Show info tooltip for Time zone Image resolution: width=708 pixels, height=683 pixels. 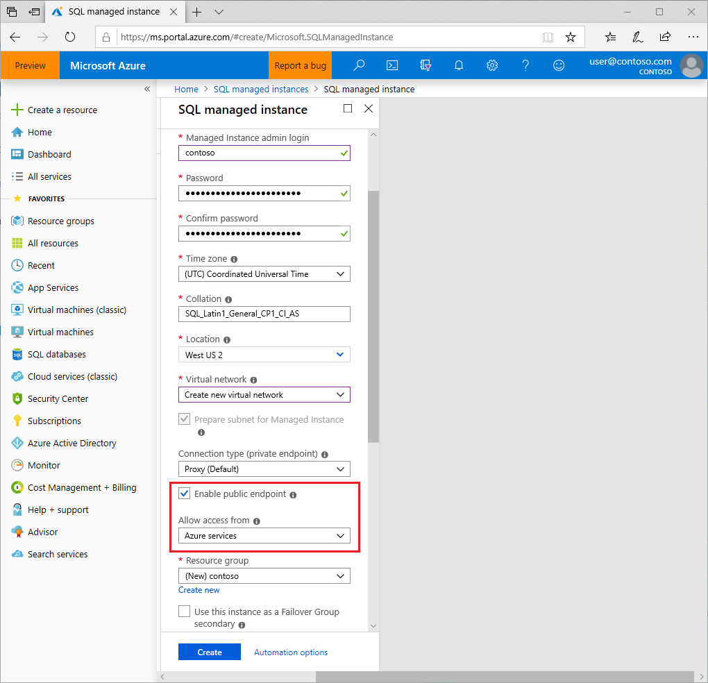(234, 259)
